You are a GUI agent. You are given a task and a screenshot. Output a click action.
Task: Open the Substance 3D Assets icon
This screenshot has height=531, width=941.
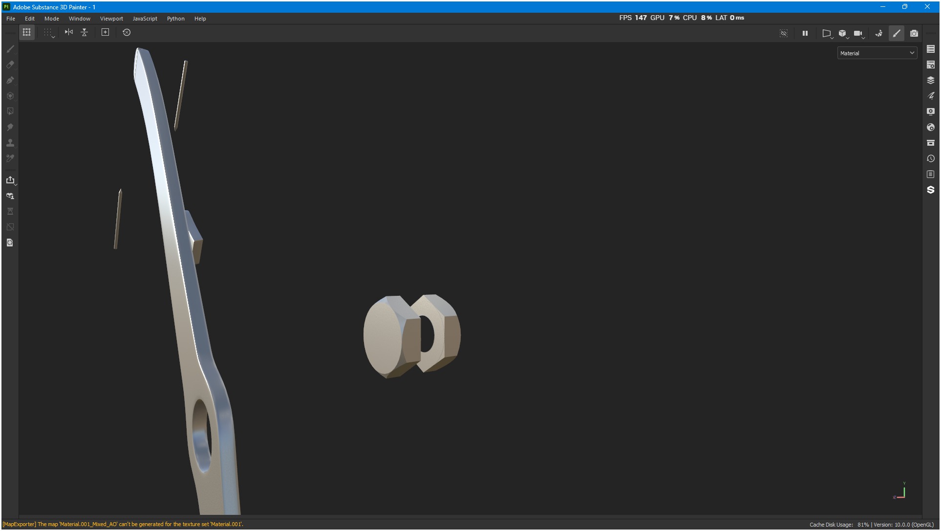(x=930, y=190)
